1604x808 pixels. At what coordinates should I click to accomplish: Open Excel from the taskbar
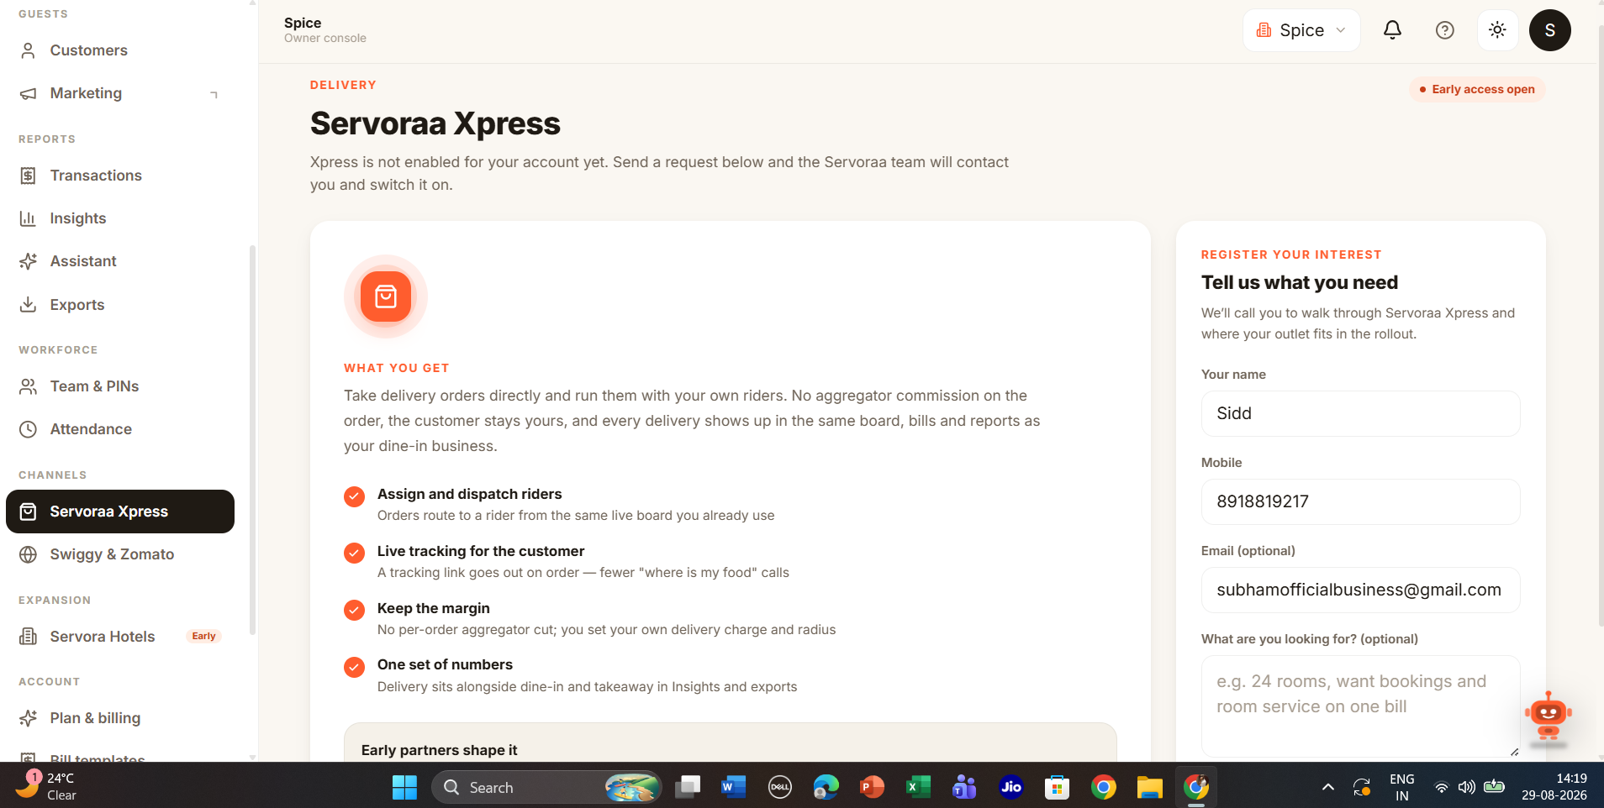[x=918, y=787]
